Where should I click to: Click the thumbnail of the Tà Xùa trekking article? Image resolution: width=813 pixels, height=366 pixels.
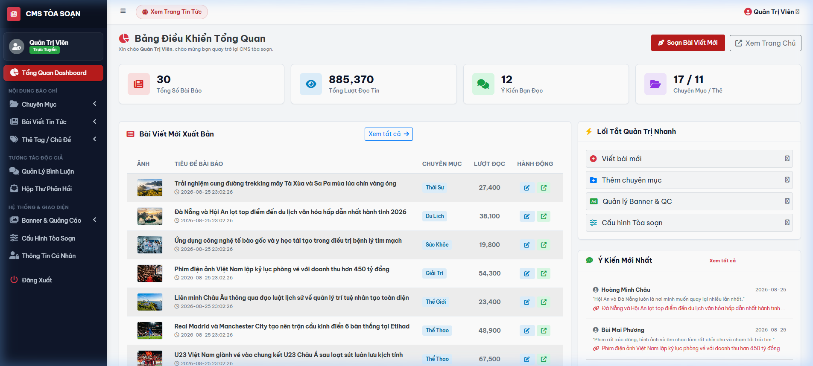tap(150, 188)
